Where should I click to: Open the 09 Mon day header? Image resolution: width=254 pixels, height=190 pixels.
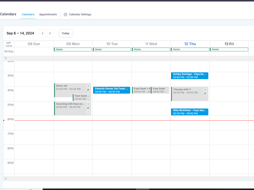73,44
